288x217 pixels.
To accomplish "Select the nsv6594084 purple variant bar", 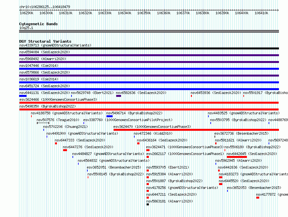I will point(149,55).
